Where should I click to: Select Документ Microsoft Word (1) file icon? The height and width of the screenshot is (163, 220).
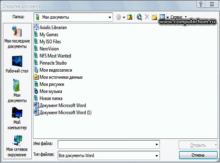tap(36, 113)
